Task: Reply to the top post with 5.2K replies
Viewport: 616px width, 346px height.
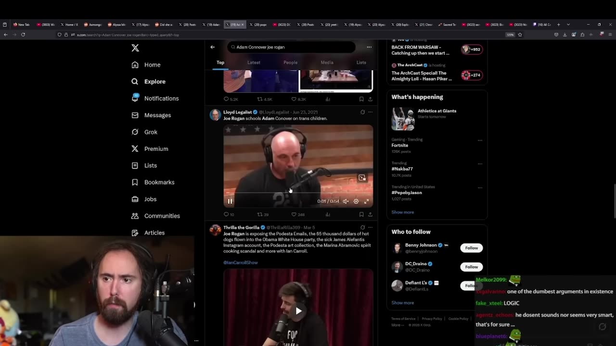Action: pos(231,99)
